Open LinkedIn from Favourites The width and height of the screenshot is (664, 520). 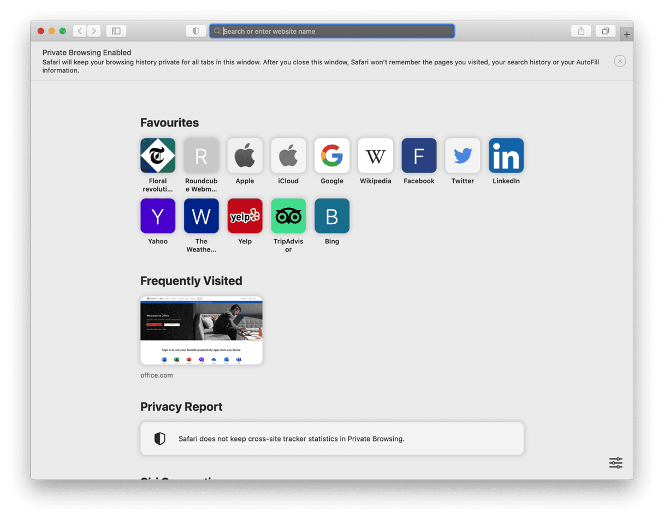point(506,155)
